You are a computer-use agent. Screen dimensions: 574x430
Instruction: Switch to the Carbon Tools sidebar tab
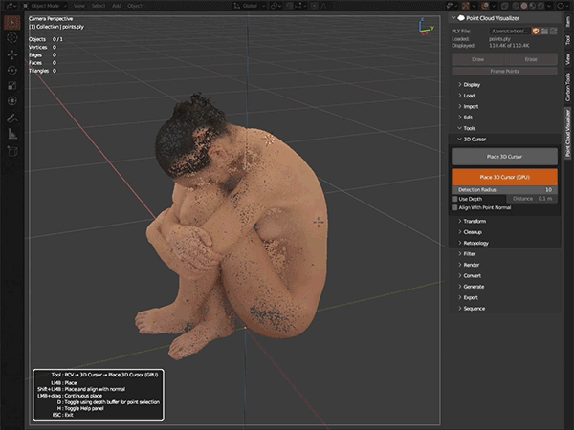[x=567, y=87]
